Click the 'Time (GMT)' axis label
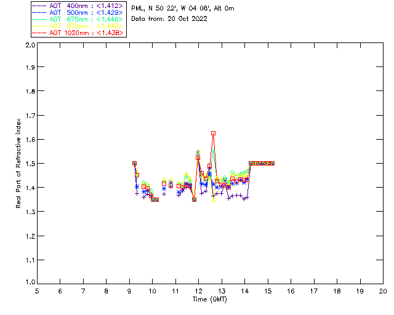Screen dimensions: 394x315 point(209,300)
